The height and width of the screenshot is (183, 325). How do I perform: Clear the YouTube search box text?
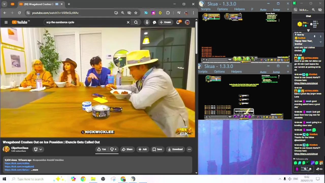[128, 22]
